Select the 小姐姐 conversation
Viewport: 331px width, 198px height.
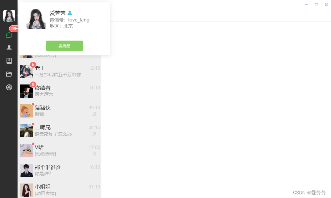pos(59,190)
